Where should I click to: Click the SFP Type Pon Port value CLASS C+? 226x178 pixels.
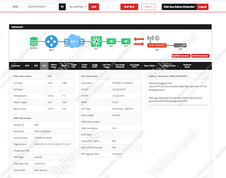click(117, 154)
